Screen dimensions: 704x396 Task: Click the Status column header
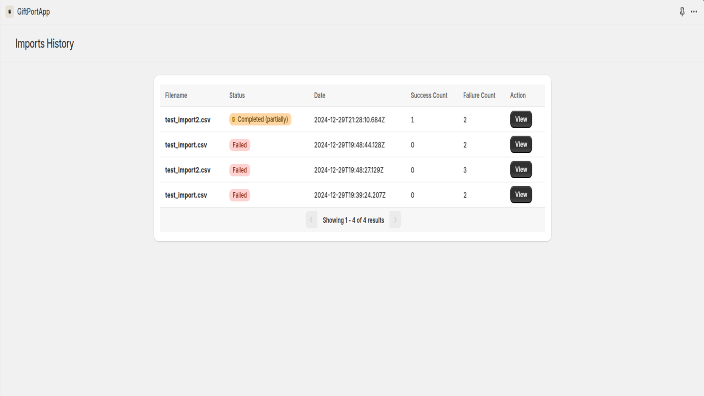click(x=237, y=95)
